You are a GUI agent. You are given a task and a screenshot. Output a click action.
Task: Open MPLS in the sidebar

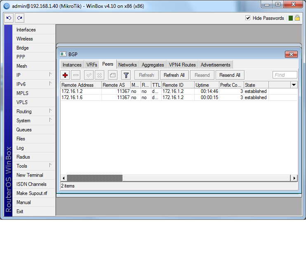22,93
